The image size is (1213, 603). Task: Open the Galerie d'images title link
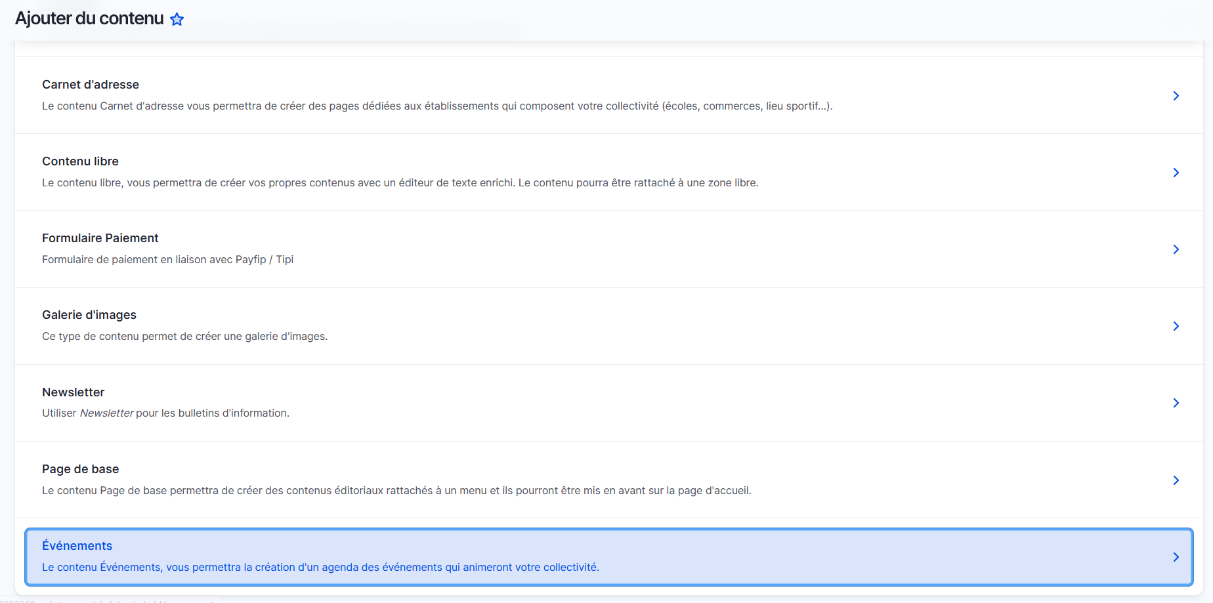pyautogui.click(x=89, y=315)
